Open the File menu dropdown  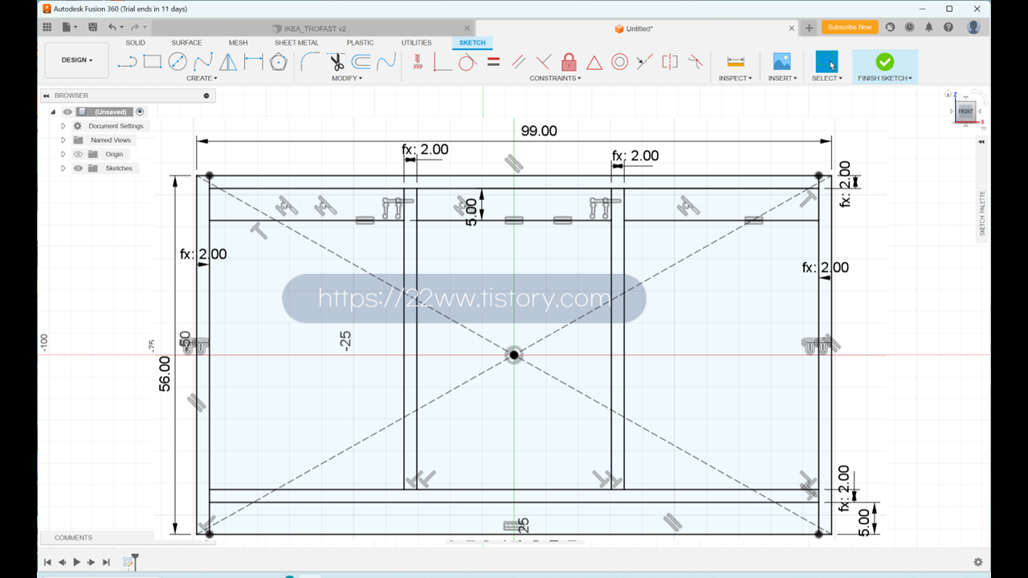coord(70,27)
